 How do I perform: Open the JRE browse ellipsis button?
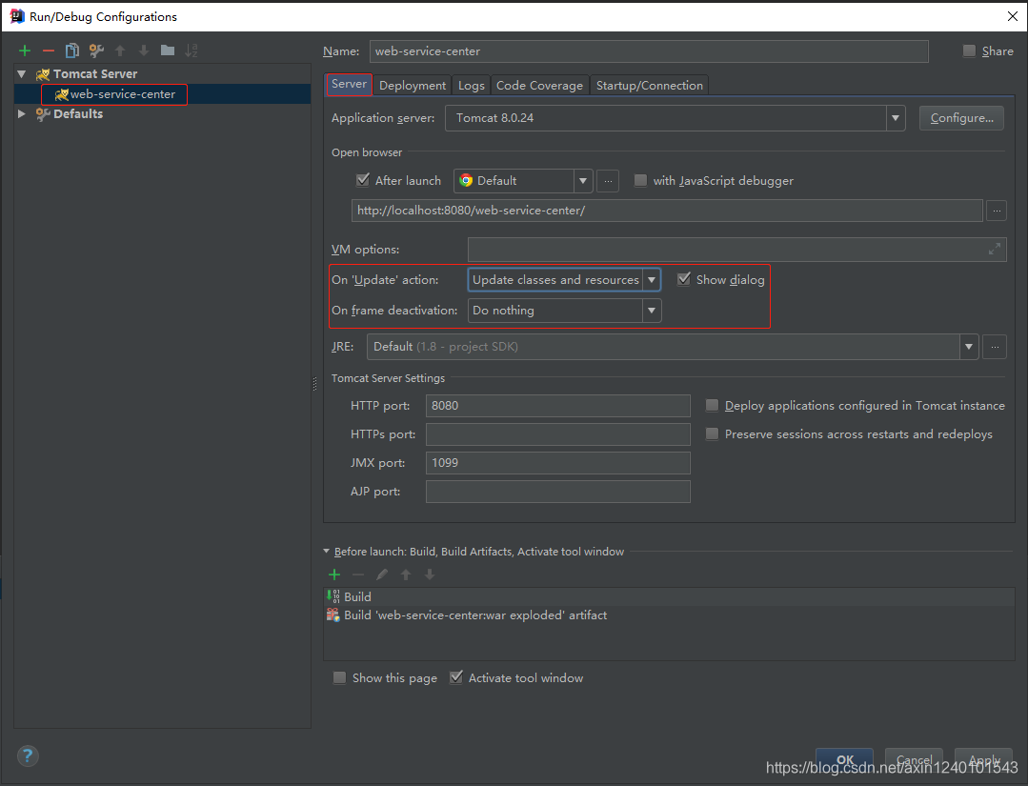click(995, 347)
